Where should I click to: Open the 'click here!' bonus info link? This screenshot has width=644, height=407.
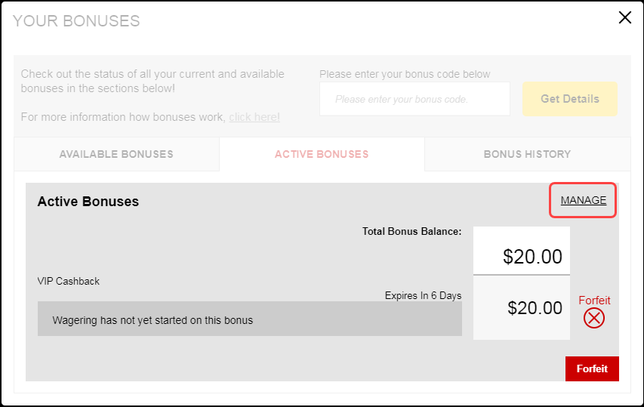(254, 117)
